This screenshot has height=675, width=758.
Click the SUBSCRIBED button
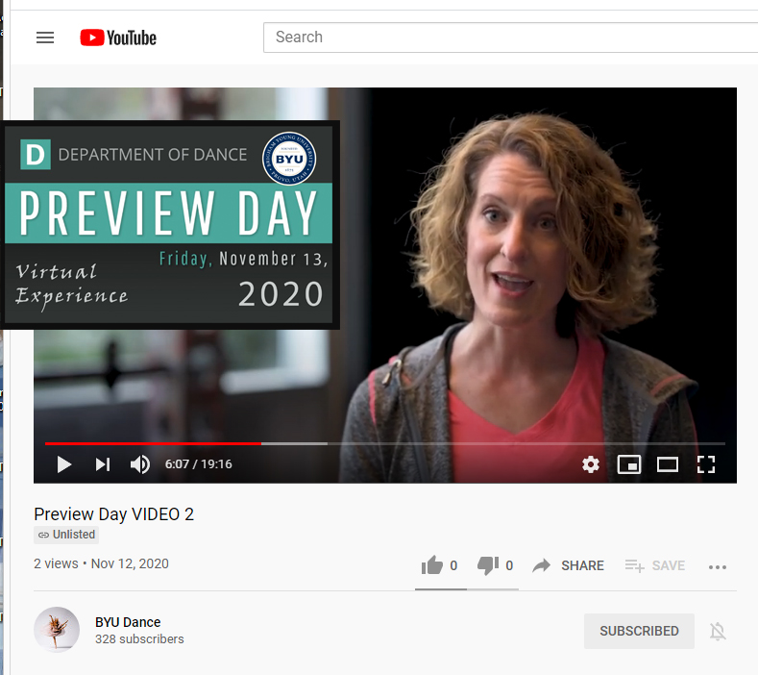[x=639, y=631]
